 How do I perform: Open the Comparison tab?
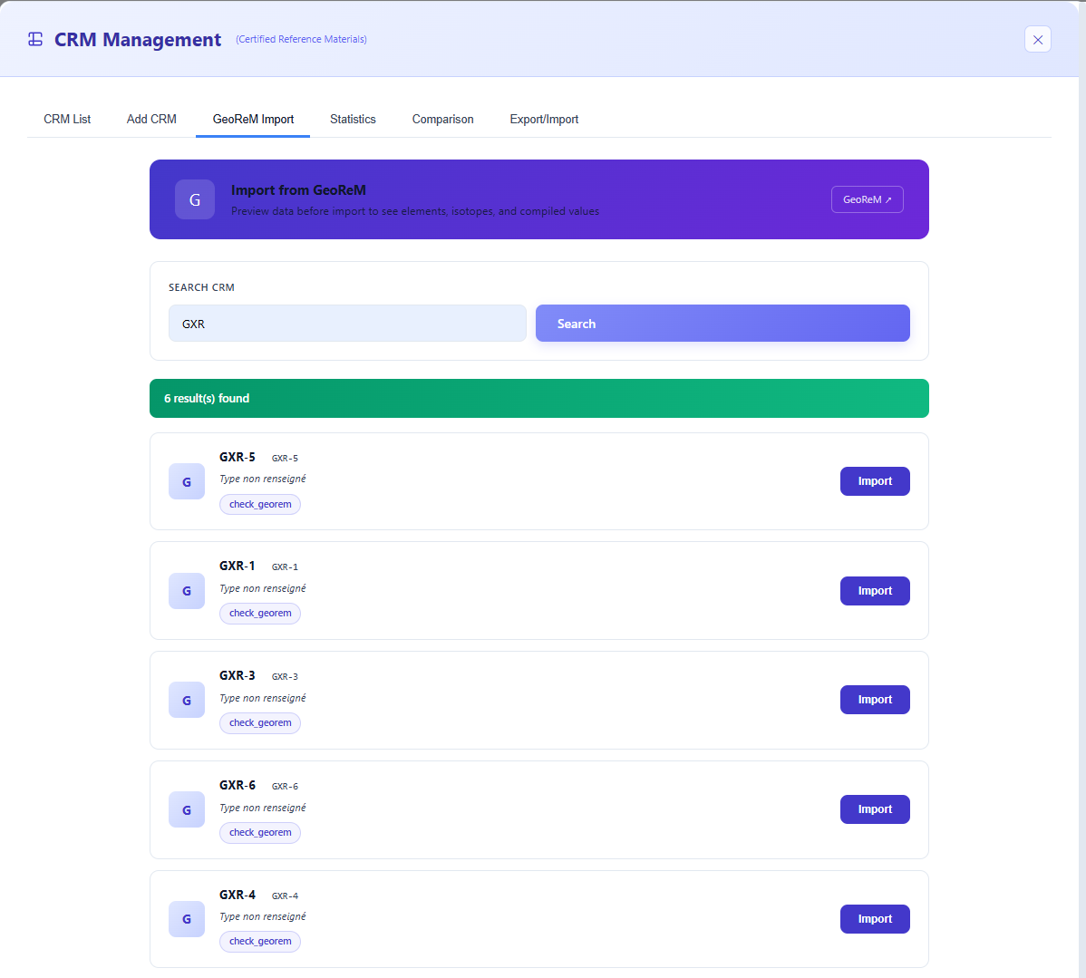click(442, 119)
